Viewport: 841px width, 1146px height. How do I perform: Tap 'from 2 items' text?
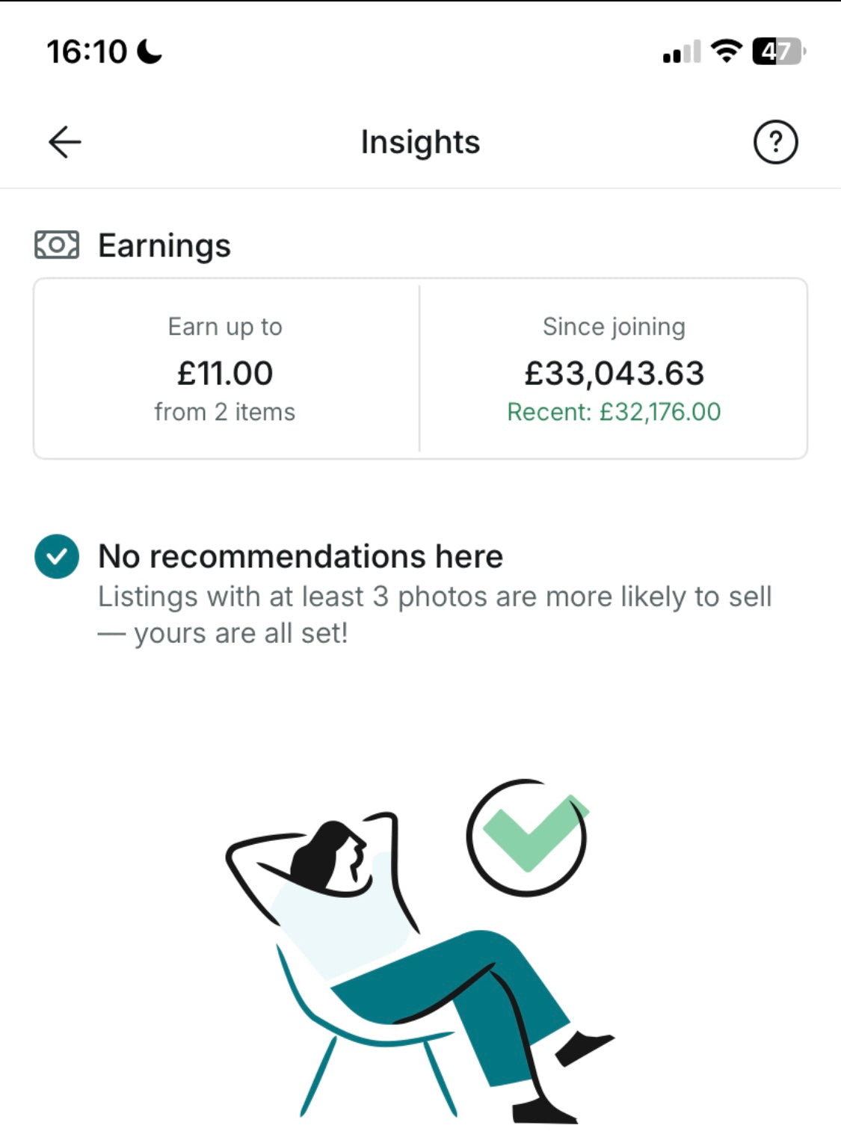(225, 412)
